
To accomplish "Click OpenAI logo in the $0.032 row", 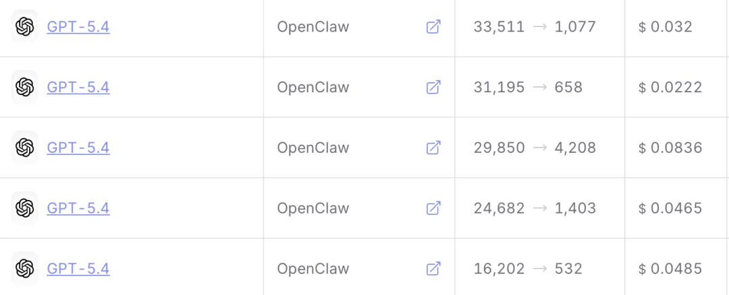I will coord(25,26).
